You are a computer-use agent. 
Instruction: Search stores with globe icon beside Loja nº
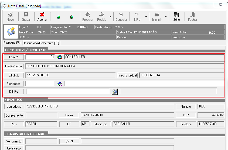(59, 57)
